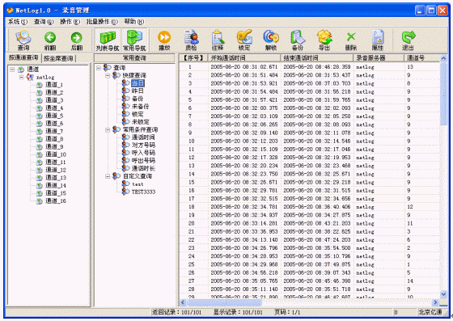
Task: Click the horizontal scrollbar thumb under the table
Action: pos(225,302)
